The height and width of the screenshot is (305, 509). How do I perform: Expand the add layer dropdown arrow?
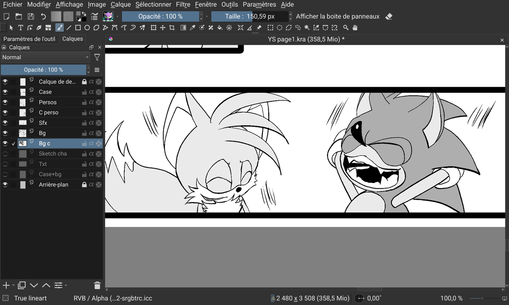(13, 285)
